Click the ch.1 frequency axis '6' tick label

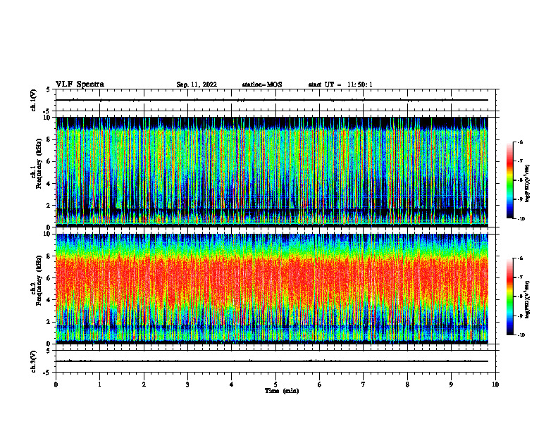click(49, 161)
